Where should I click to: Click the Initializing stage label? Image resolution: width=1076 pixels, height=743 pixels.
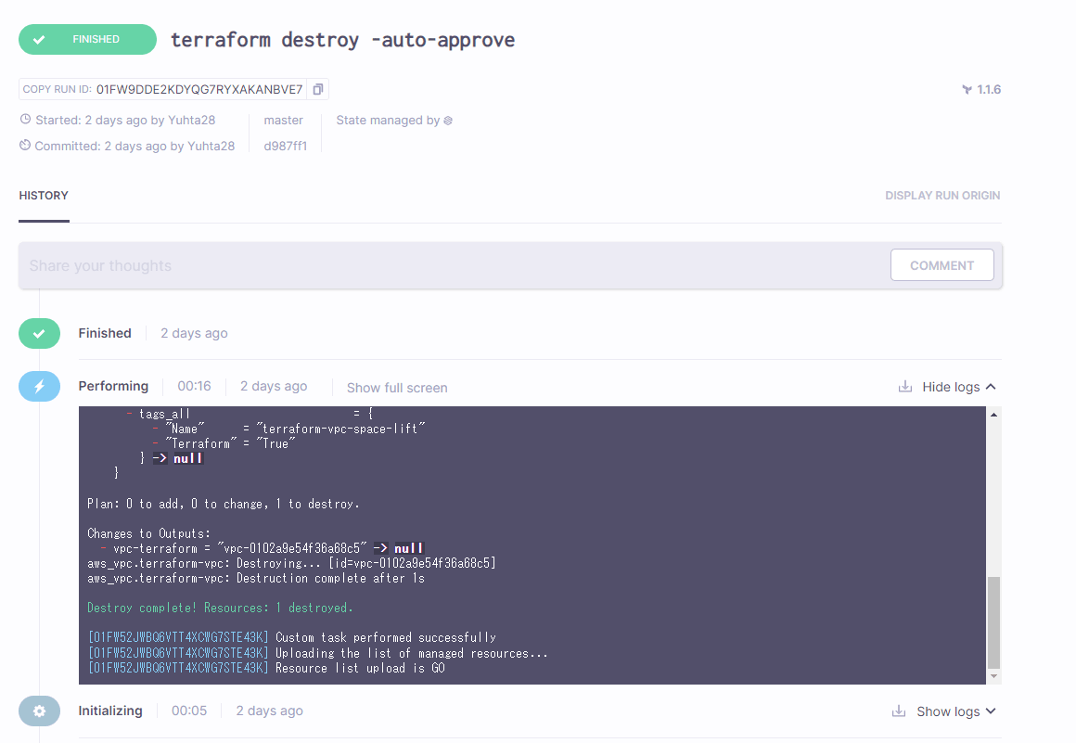pyautogui.click(x=110, y=711)
